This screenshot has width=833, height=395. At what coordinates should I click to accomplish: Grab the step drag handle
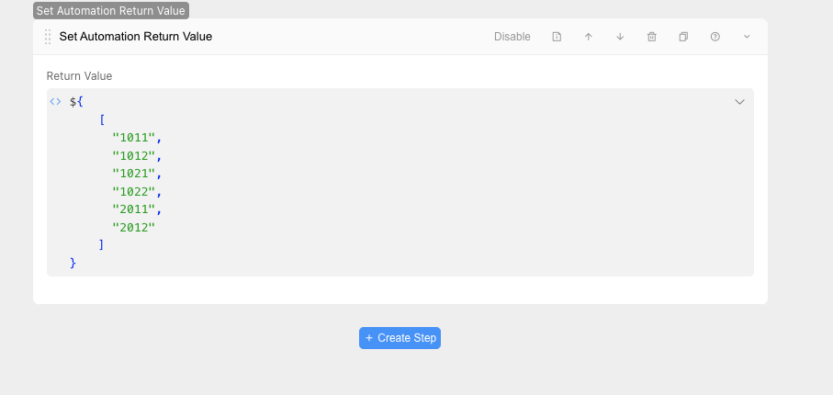pos(48,37)
